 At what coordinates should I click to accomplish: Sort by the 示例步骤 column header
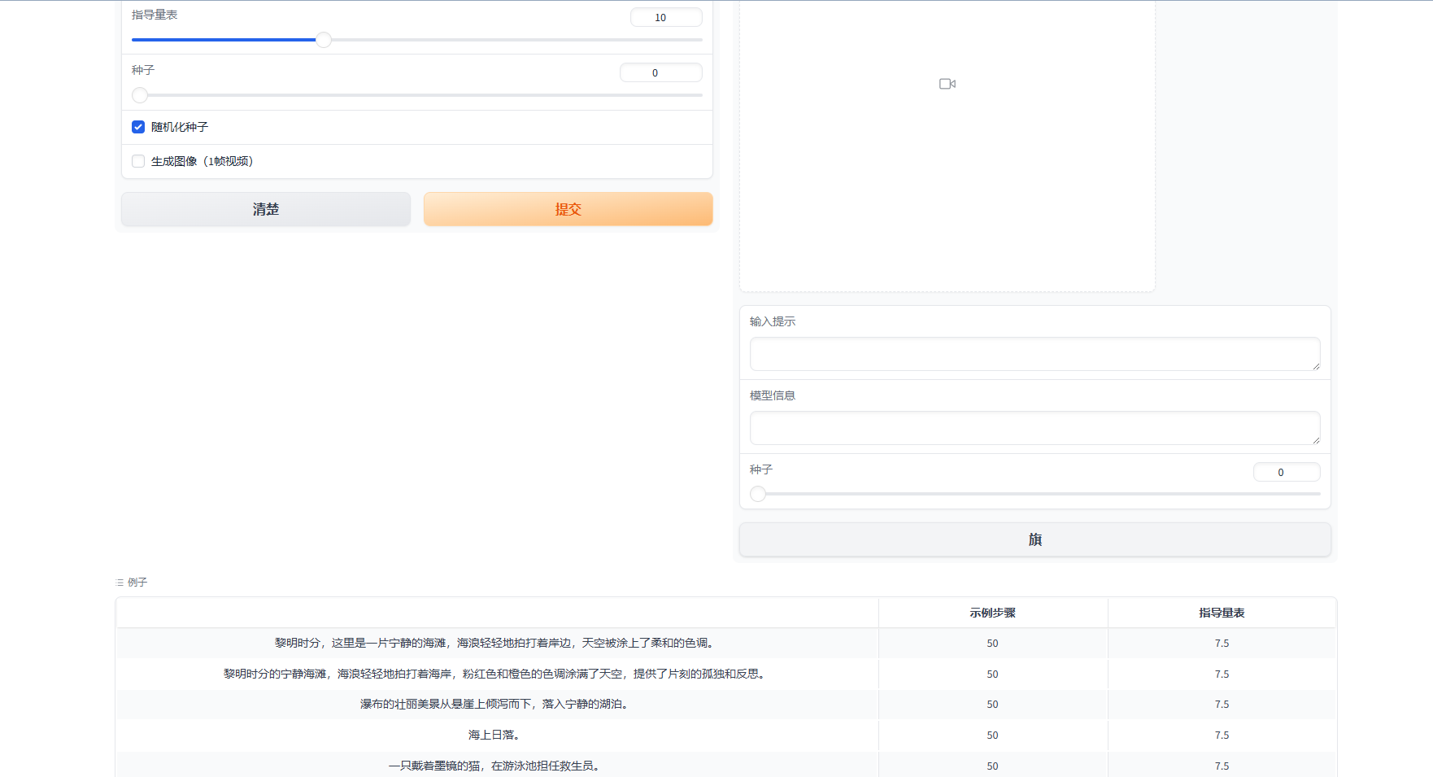tap(992, 613)
